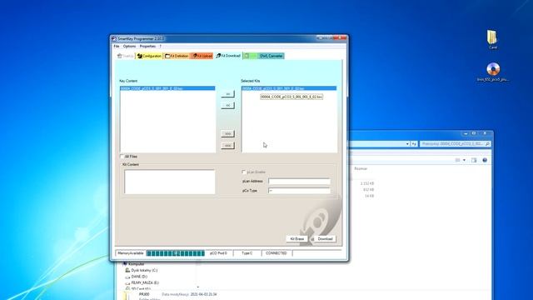Open the Properties menu
533x300 pixels.
click(147, 47)
